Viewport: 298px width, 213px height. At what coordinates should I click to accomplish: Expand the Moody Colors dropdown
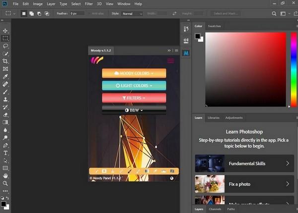click(134, 73)
